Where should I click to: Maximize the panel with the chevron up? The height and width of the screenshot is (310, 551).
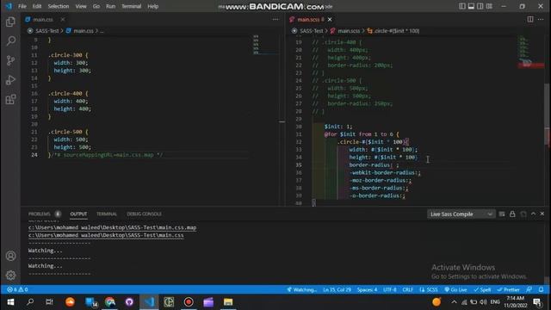[x=533, y=214]
